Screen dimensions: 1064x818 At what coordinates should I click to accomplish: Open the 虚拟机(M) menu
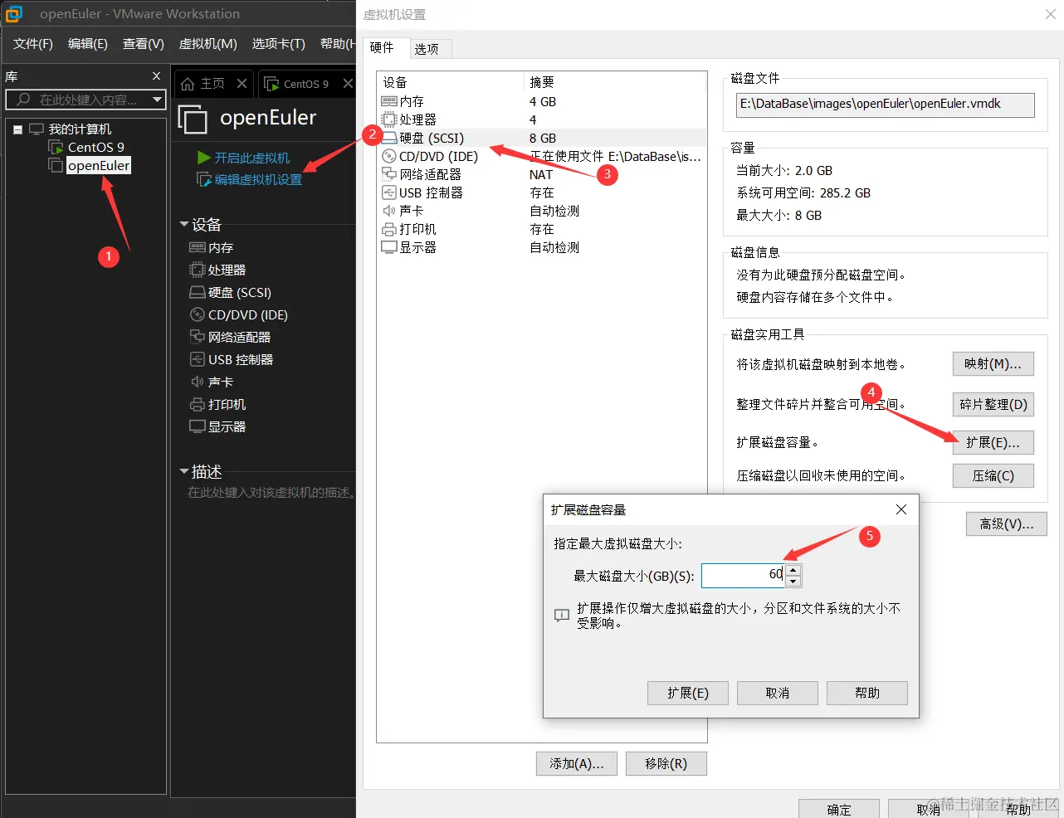tap(207, 44)
